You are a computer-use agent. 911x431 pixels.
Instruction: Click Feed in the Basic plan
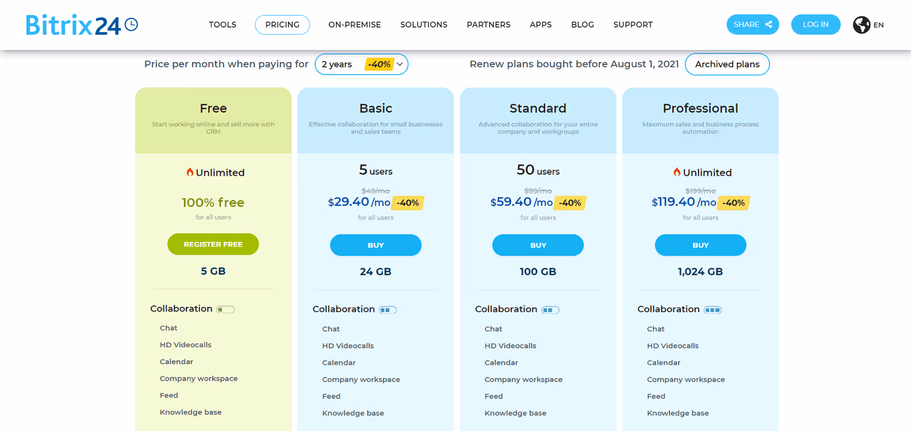pyautogui.click(x=331, y=397)
